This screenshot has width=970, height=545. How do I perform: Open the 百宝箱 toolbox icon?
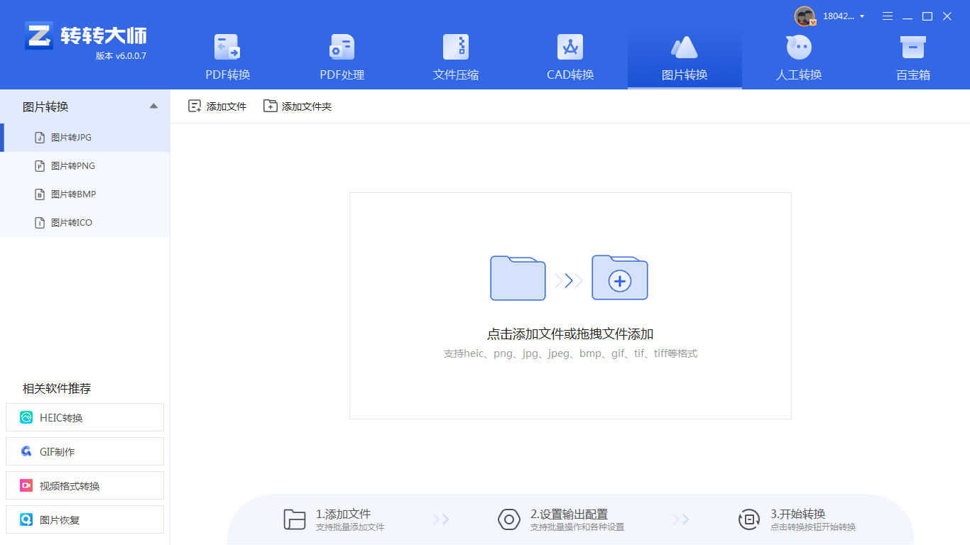[913, 48]
